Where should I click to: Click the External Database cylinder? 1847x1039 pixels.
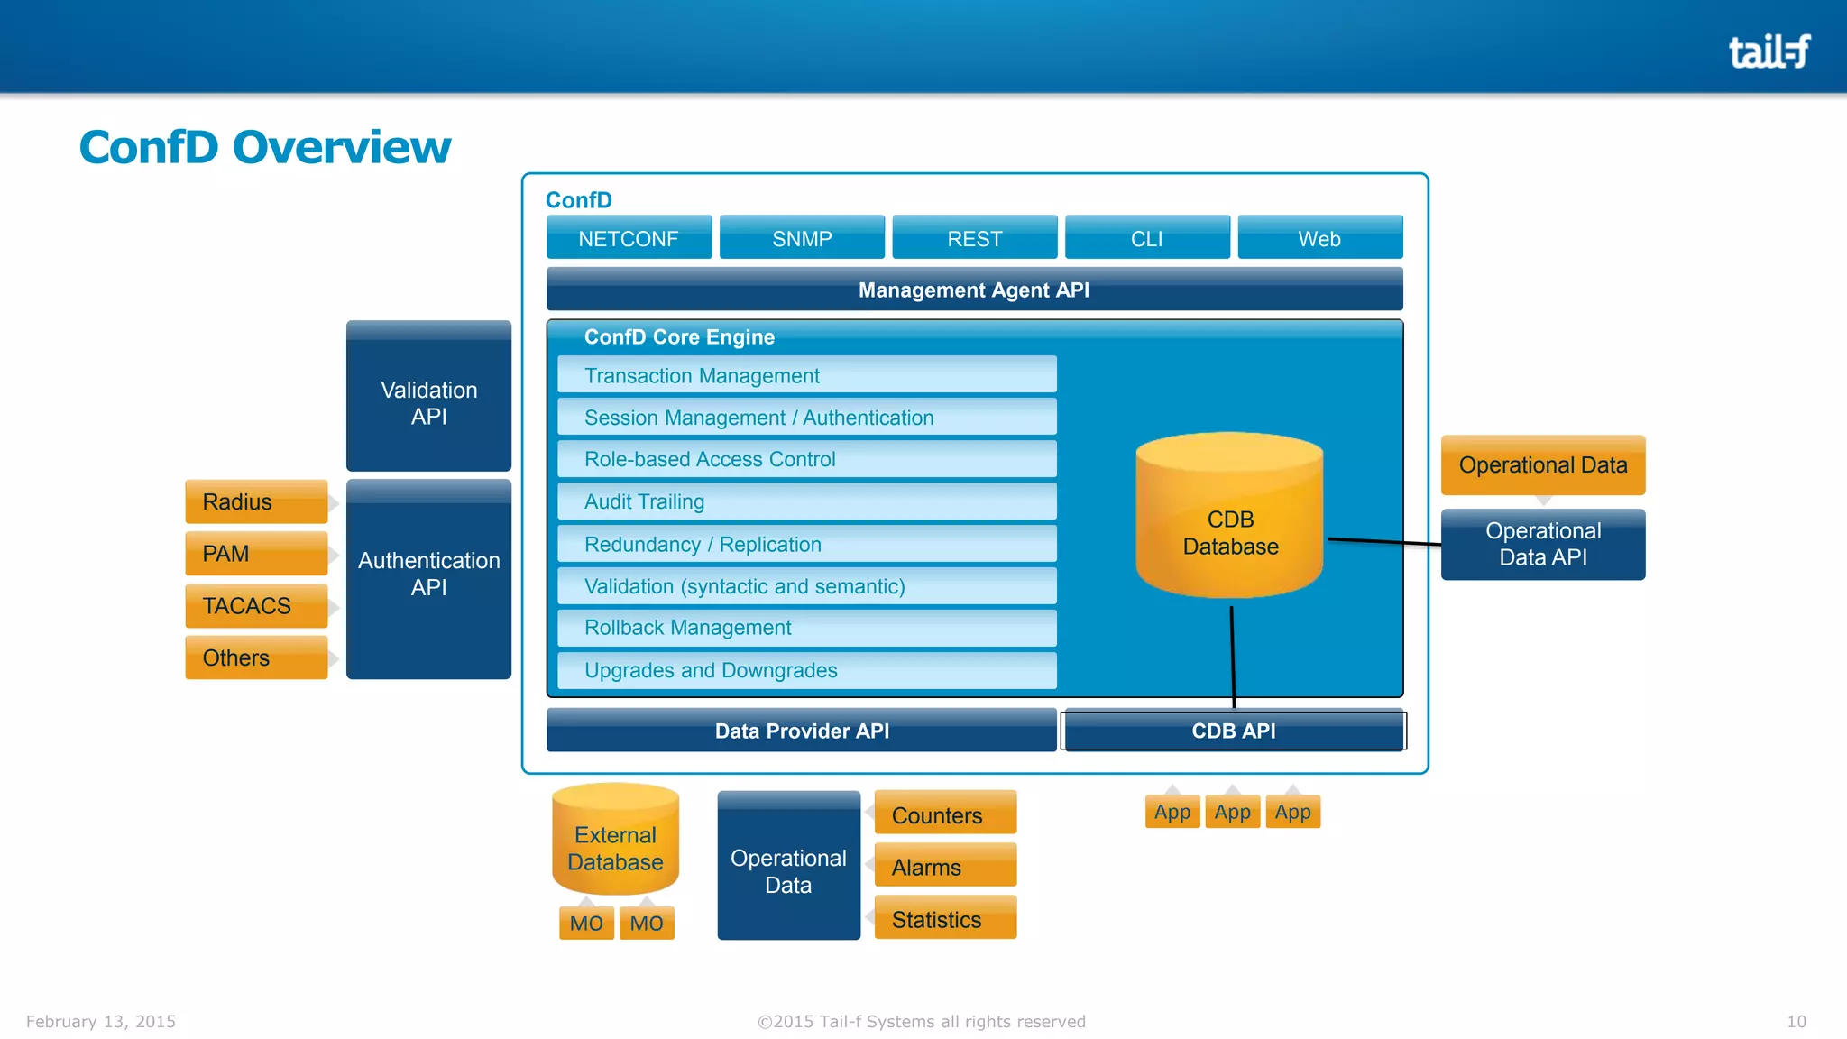[x=615, y=841]
